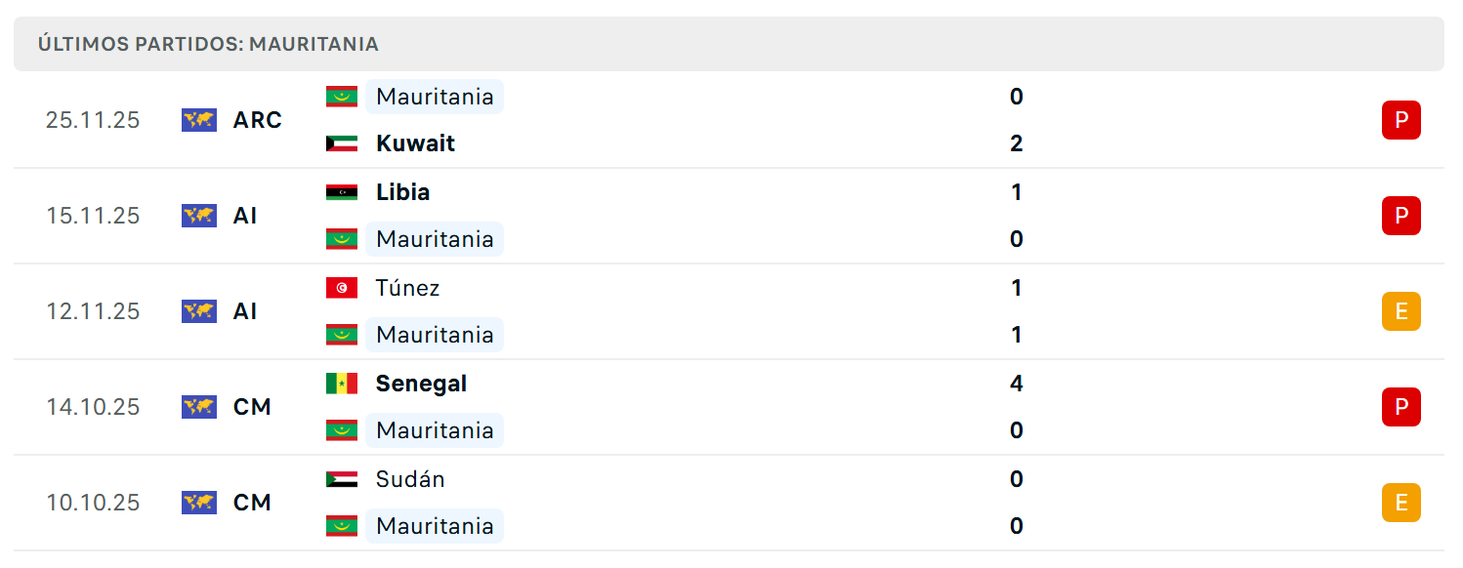
Task: Click red P badge for Kuwait match
Action: pyautogui.click(x=1400, y=120)
